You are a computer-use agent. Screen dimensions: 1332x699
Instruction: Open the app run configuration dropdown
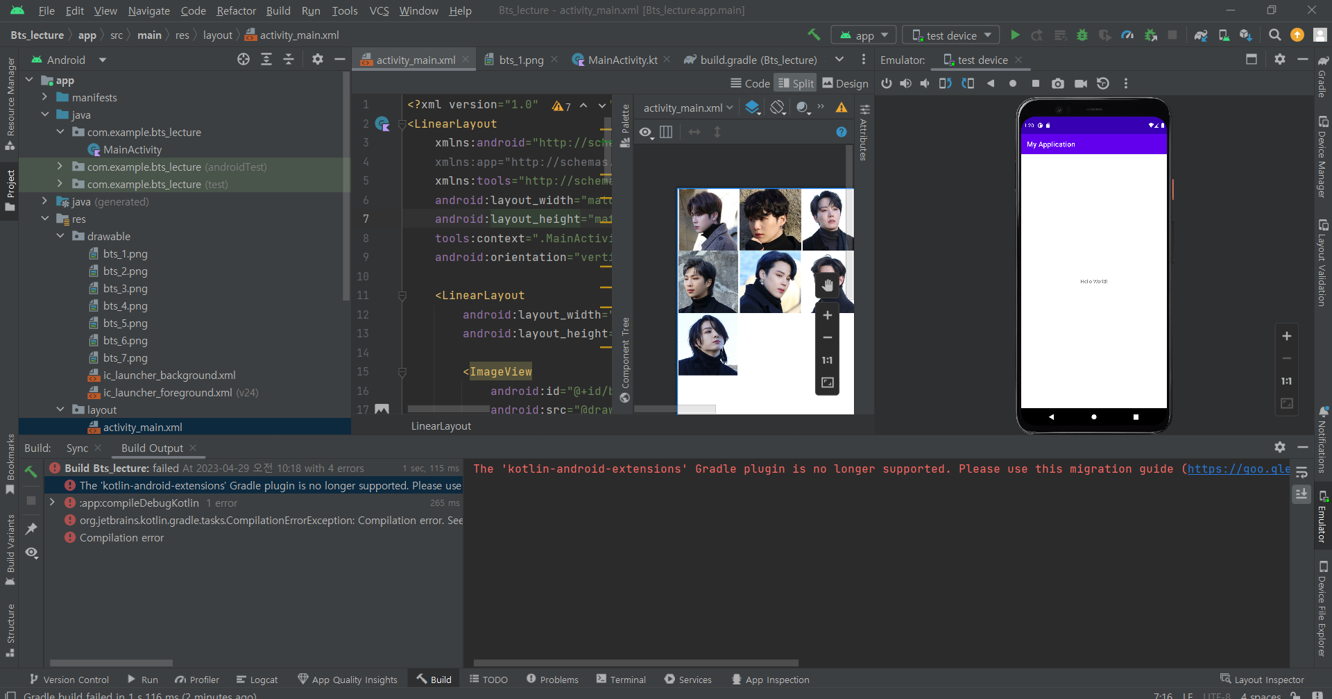click(864, 35)
